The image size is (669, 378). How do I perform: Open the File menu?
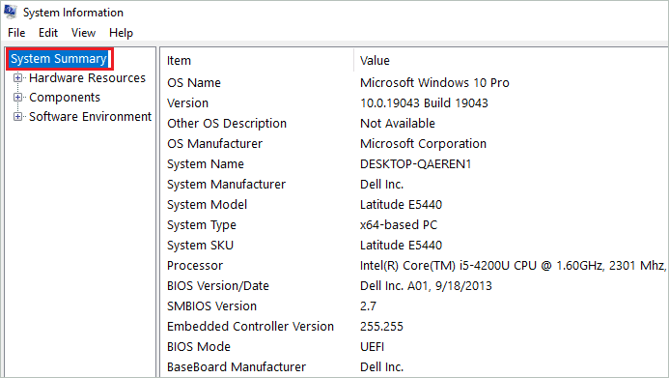coord(16,33)
